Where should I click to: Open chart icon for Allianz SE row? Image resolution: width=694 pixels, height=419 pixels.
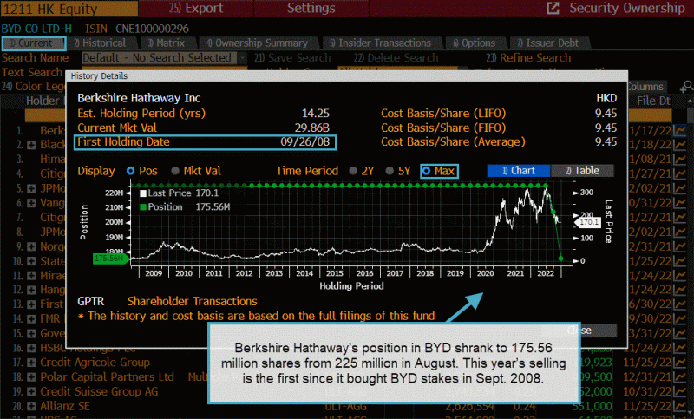(680, 406)
